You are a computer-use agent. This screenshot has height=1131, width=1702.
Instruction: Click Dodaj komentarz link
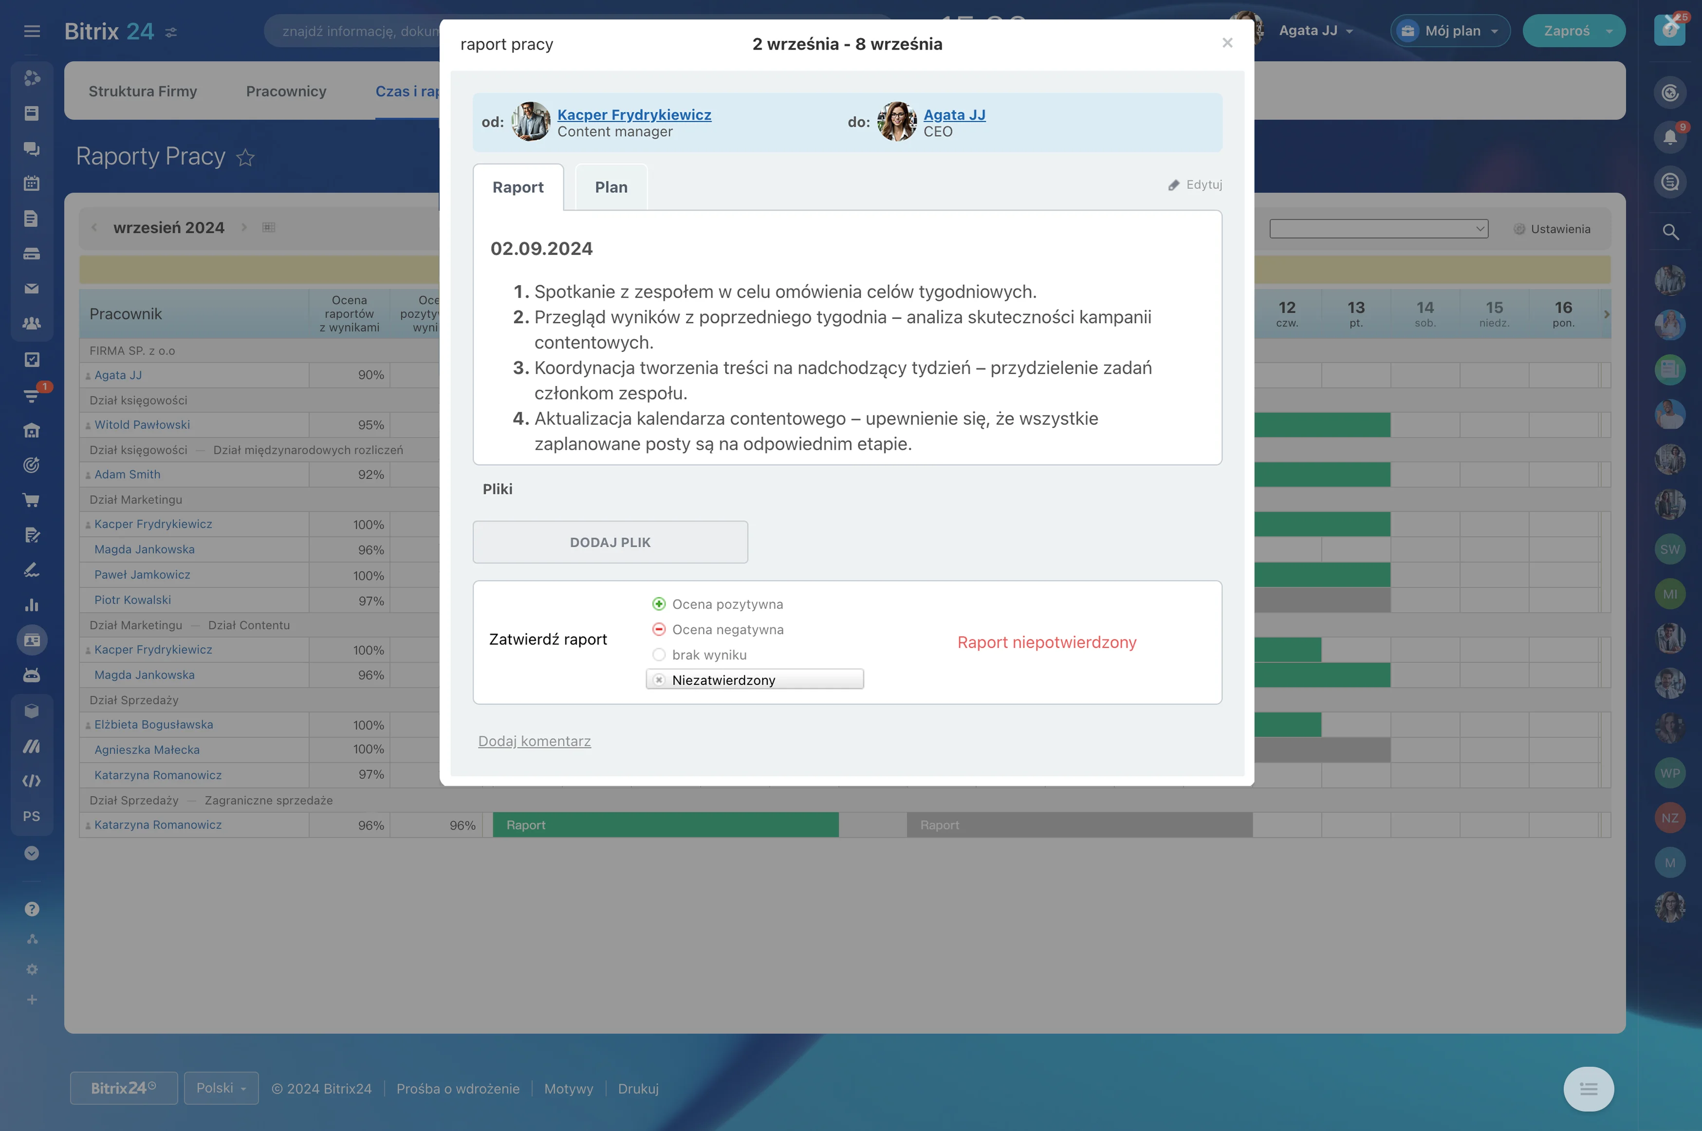point(534,742)
